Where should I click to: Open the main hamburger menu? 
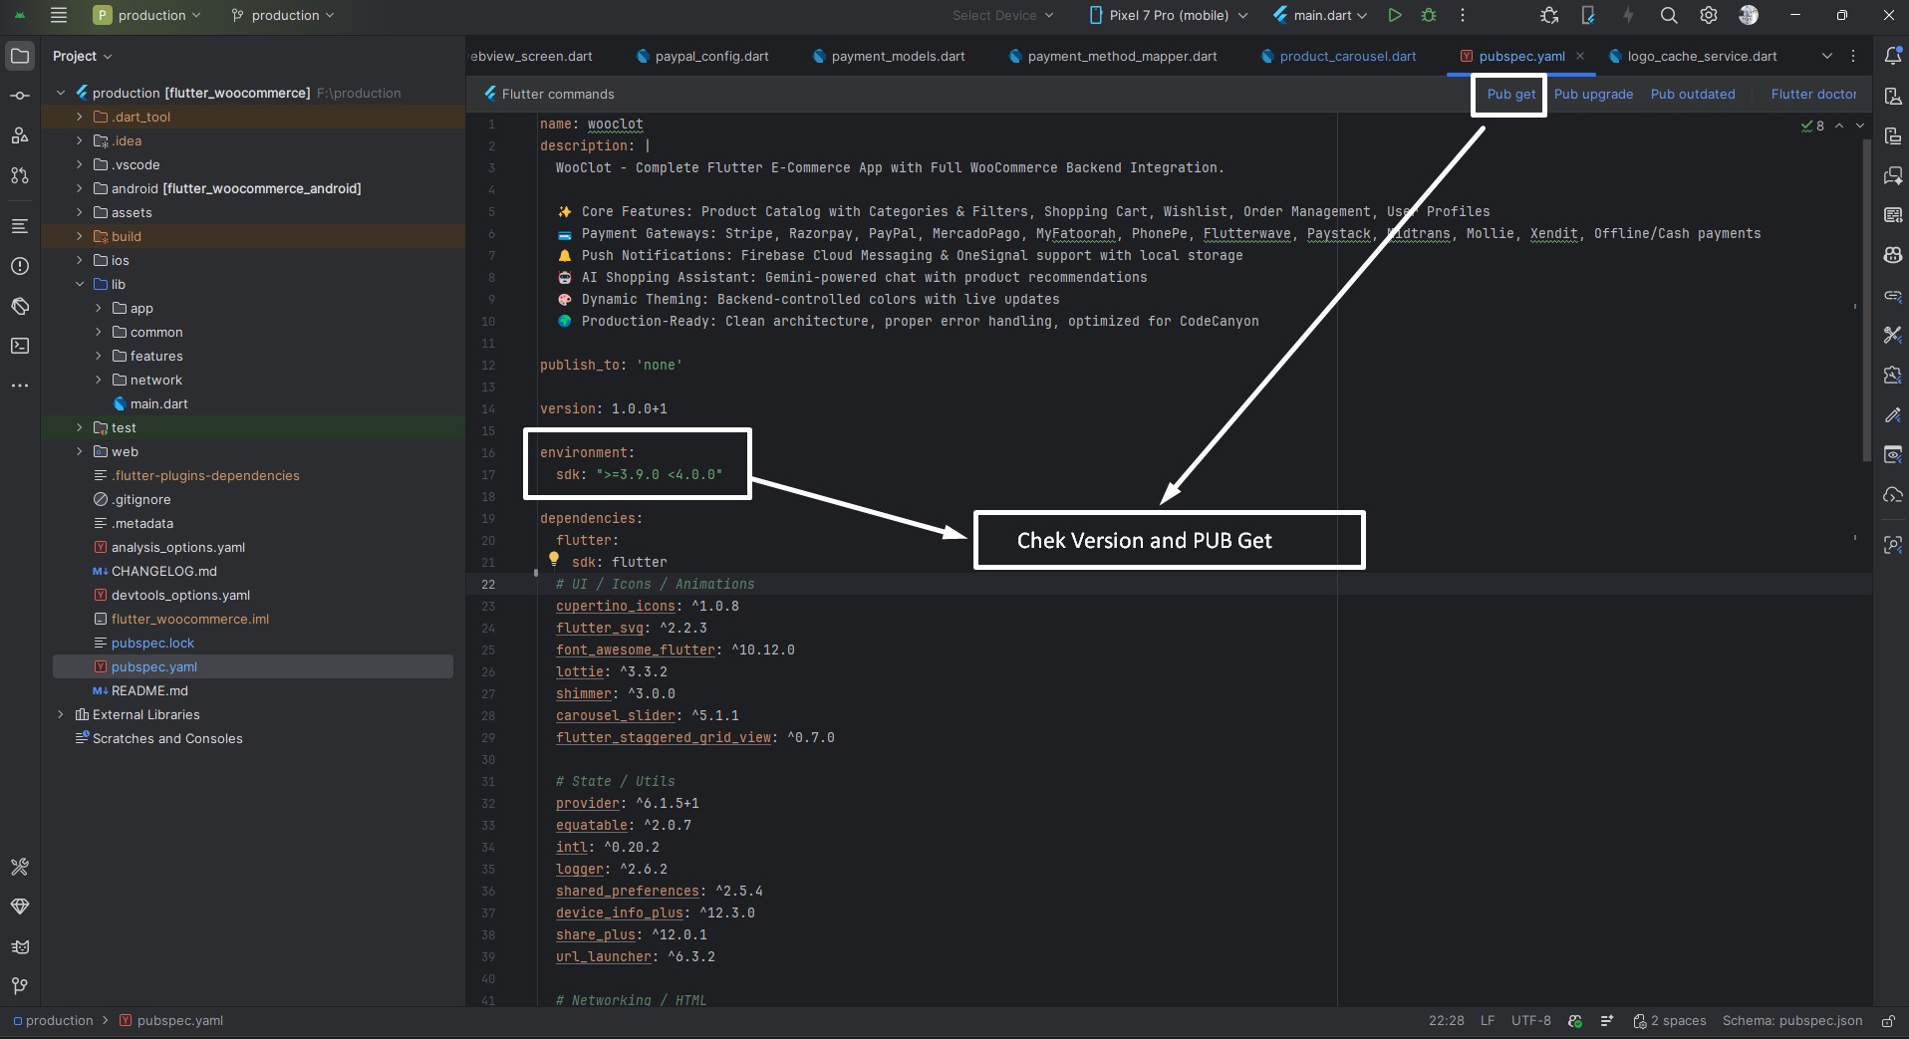[x=59, y=15]
